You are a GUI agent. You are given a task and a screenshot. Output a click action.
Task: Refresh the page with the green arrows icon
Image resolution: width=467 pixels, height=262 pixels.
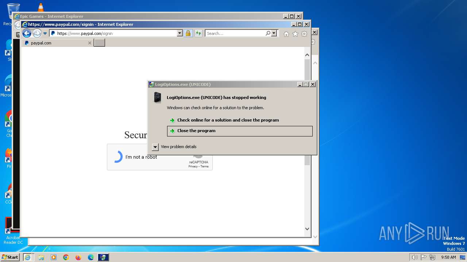tap(198, 33)
